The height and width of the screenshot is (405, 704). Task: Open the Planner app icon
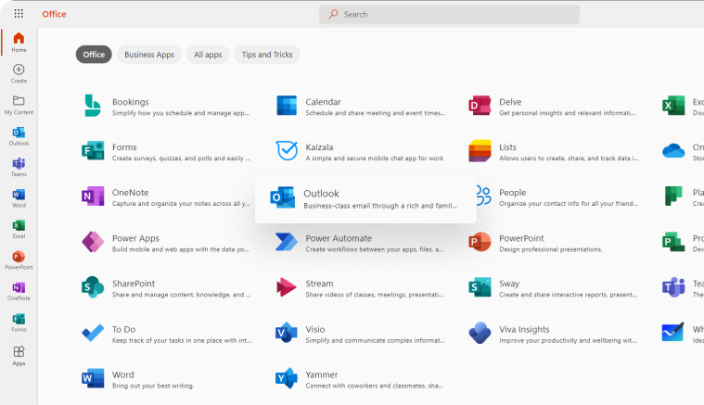click(673, 196)
